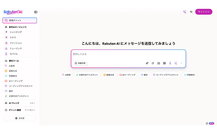
Task: Click the image upload icon in input
Action: [x=164, y=63]
